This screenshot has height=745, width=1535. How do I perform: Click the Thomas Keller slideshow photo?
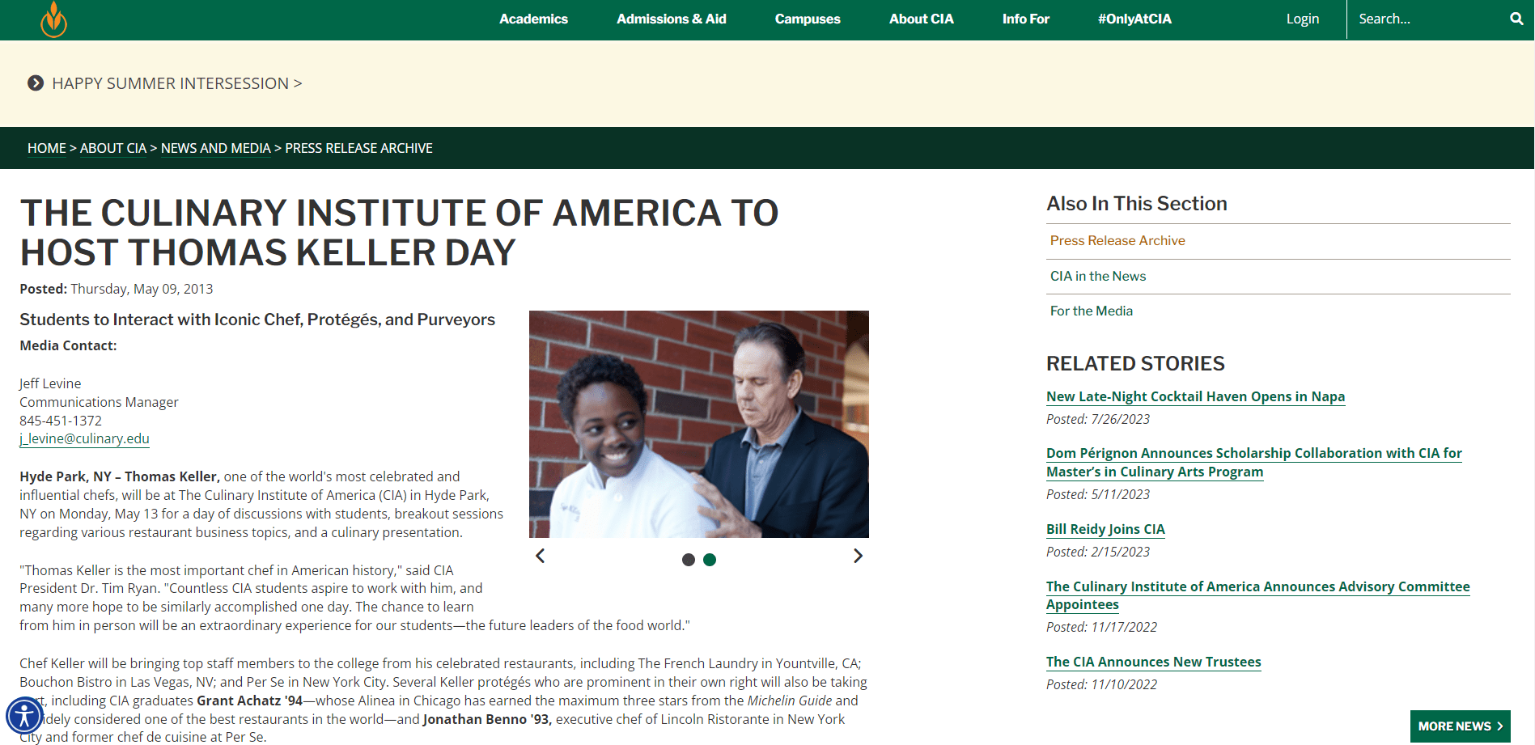pos(699,424)
